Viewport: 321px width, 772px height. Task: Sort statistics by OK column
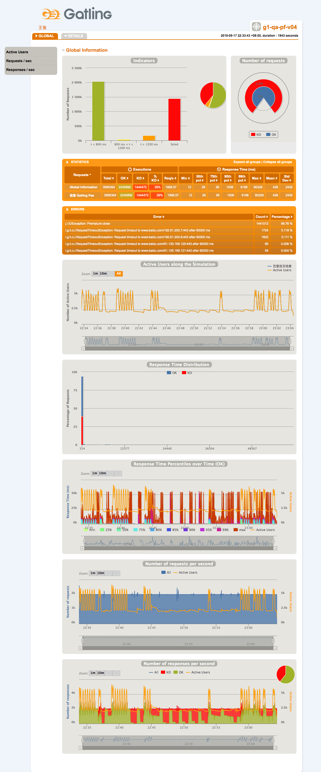point(125,178)
